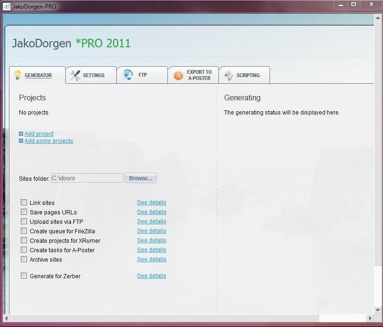The height and width of the screenshot is (327, 383).
Task: Click the horizontal scrollbar right arrow
Action: (370, 318)
